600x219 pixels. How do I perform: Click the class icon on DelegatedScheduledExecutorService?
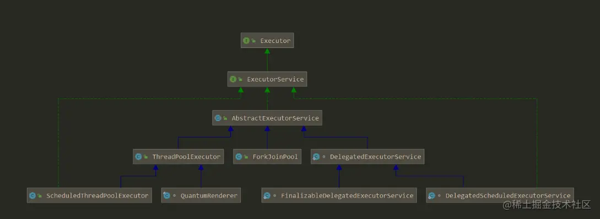pyautogui.click(x=431, y=196)
